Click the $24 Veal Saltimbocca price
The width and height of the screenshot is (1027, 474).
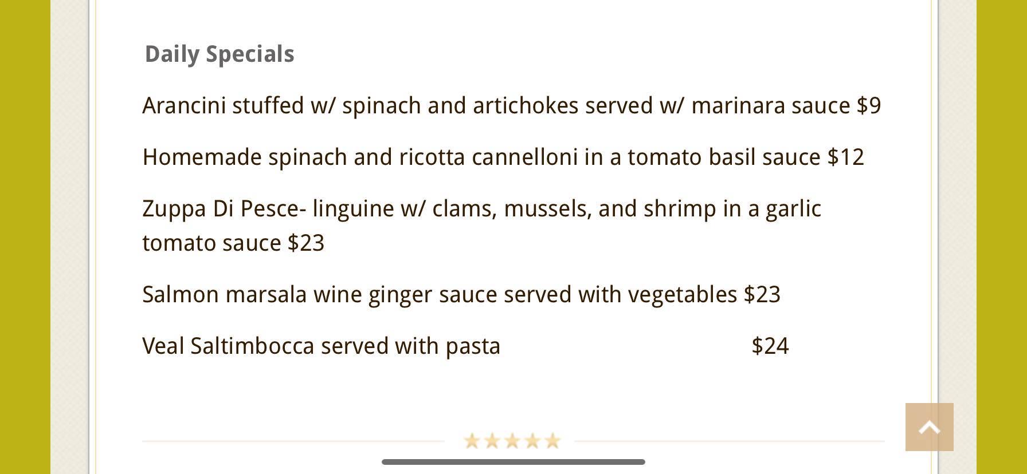click(x=770, y=346)
